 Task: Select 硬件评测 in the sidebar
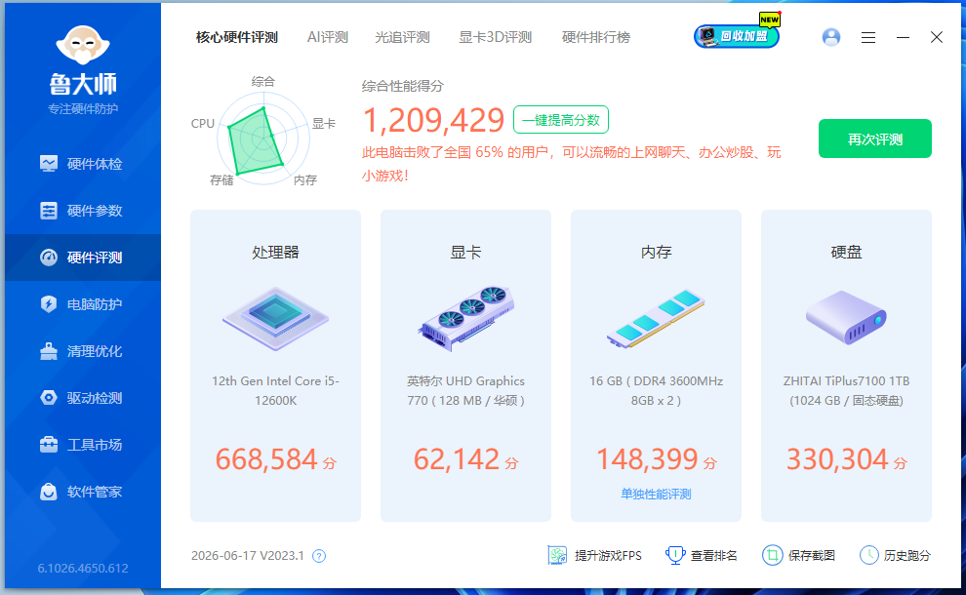[83, 258]
